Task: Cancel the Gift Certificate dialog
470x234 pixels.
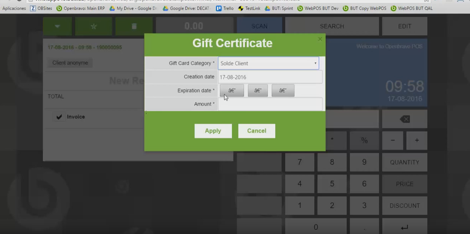Action: pos(257,131)
